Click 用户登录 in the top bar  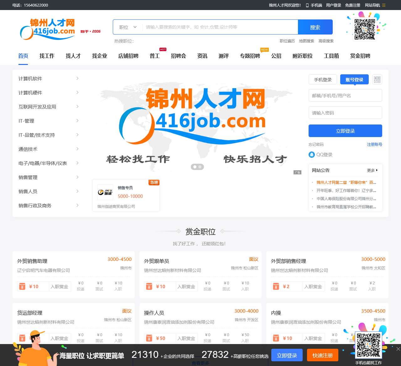[x=334, y=5]
